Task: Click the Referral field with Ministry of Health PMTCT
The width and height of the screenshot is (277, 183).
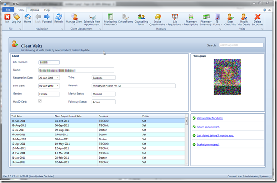Action: [x=134, y=86]
